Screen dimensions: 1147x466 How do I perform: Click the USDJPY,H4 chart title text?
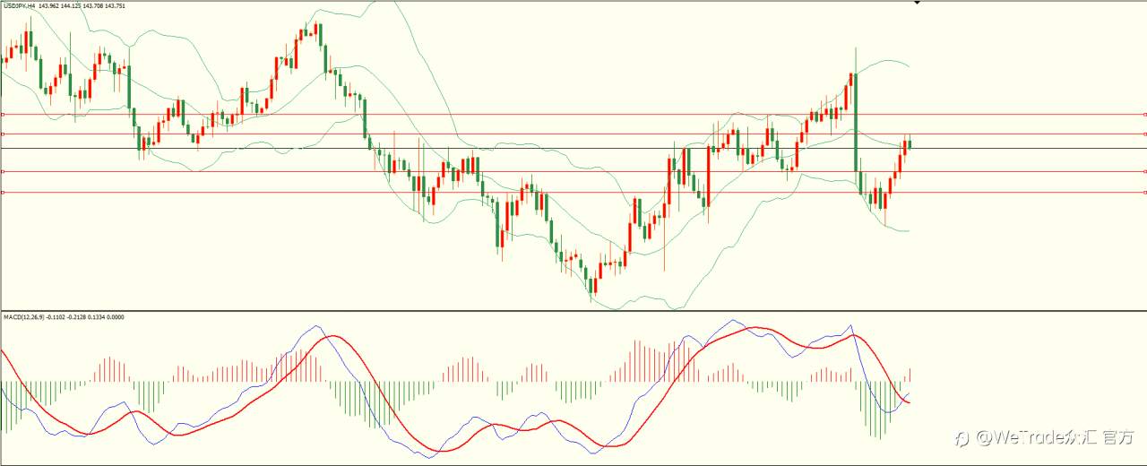(x=18, y=5)
